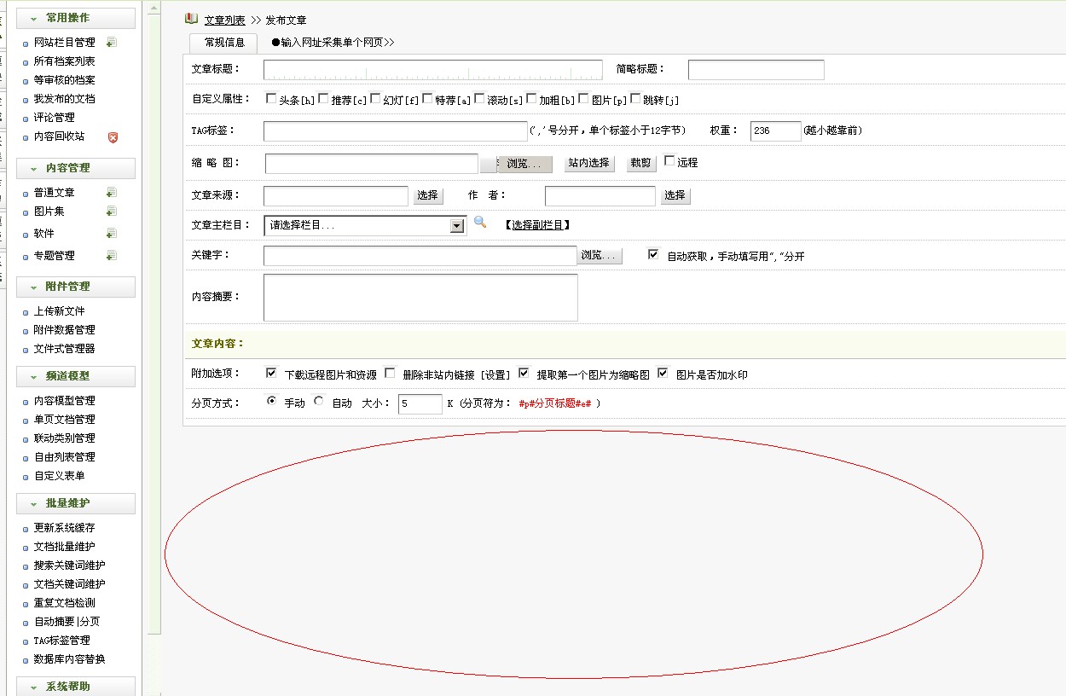Image resolution: width=1066 pixels, height=696 pixels.
Task: Click the red shield icon beside 内容回收站
Action: click(113, 136)
